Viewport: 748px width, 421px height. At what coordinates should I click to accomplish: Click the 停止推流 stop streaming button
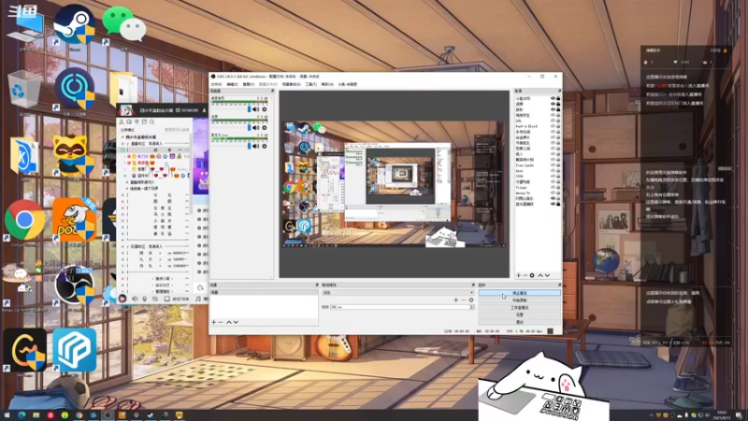click(x=520, y=293)
